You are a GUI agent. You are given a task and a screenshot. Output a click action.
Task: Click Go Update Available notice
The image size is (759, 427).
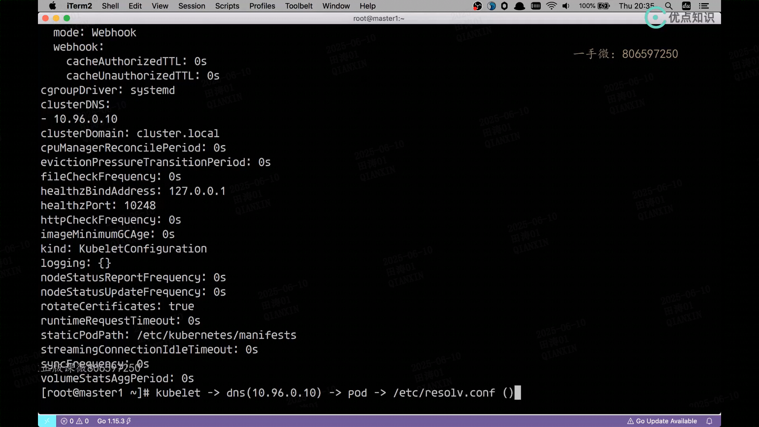(662, 421)
